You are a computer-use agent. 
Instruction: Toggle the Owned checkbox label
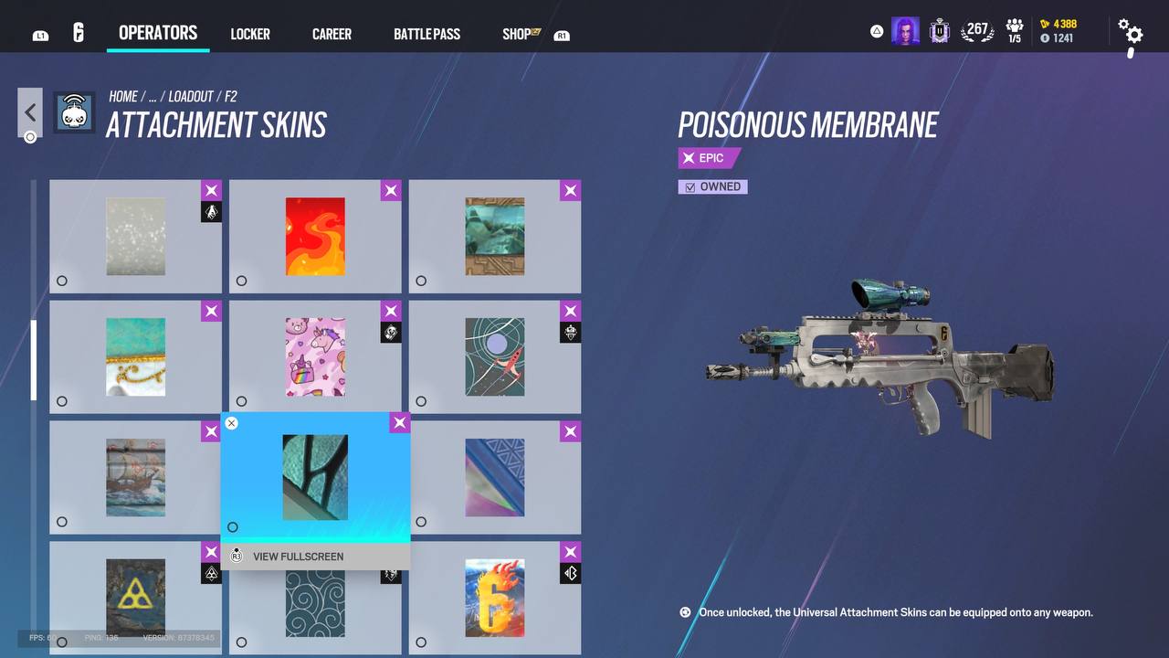(712, 186)
